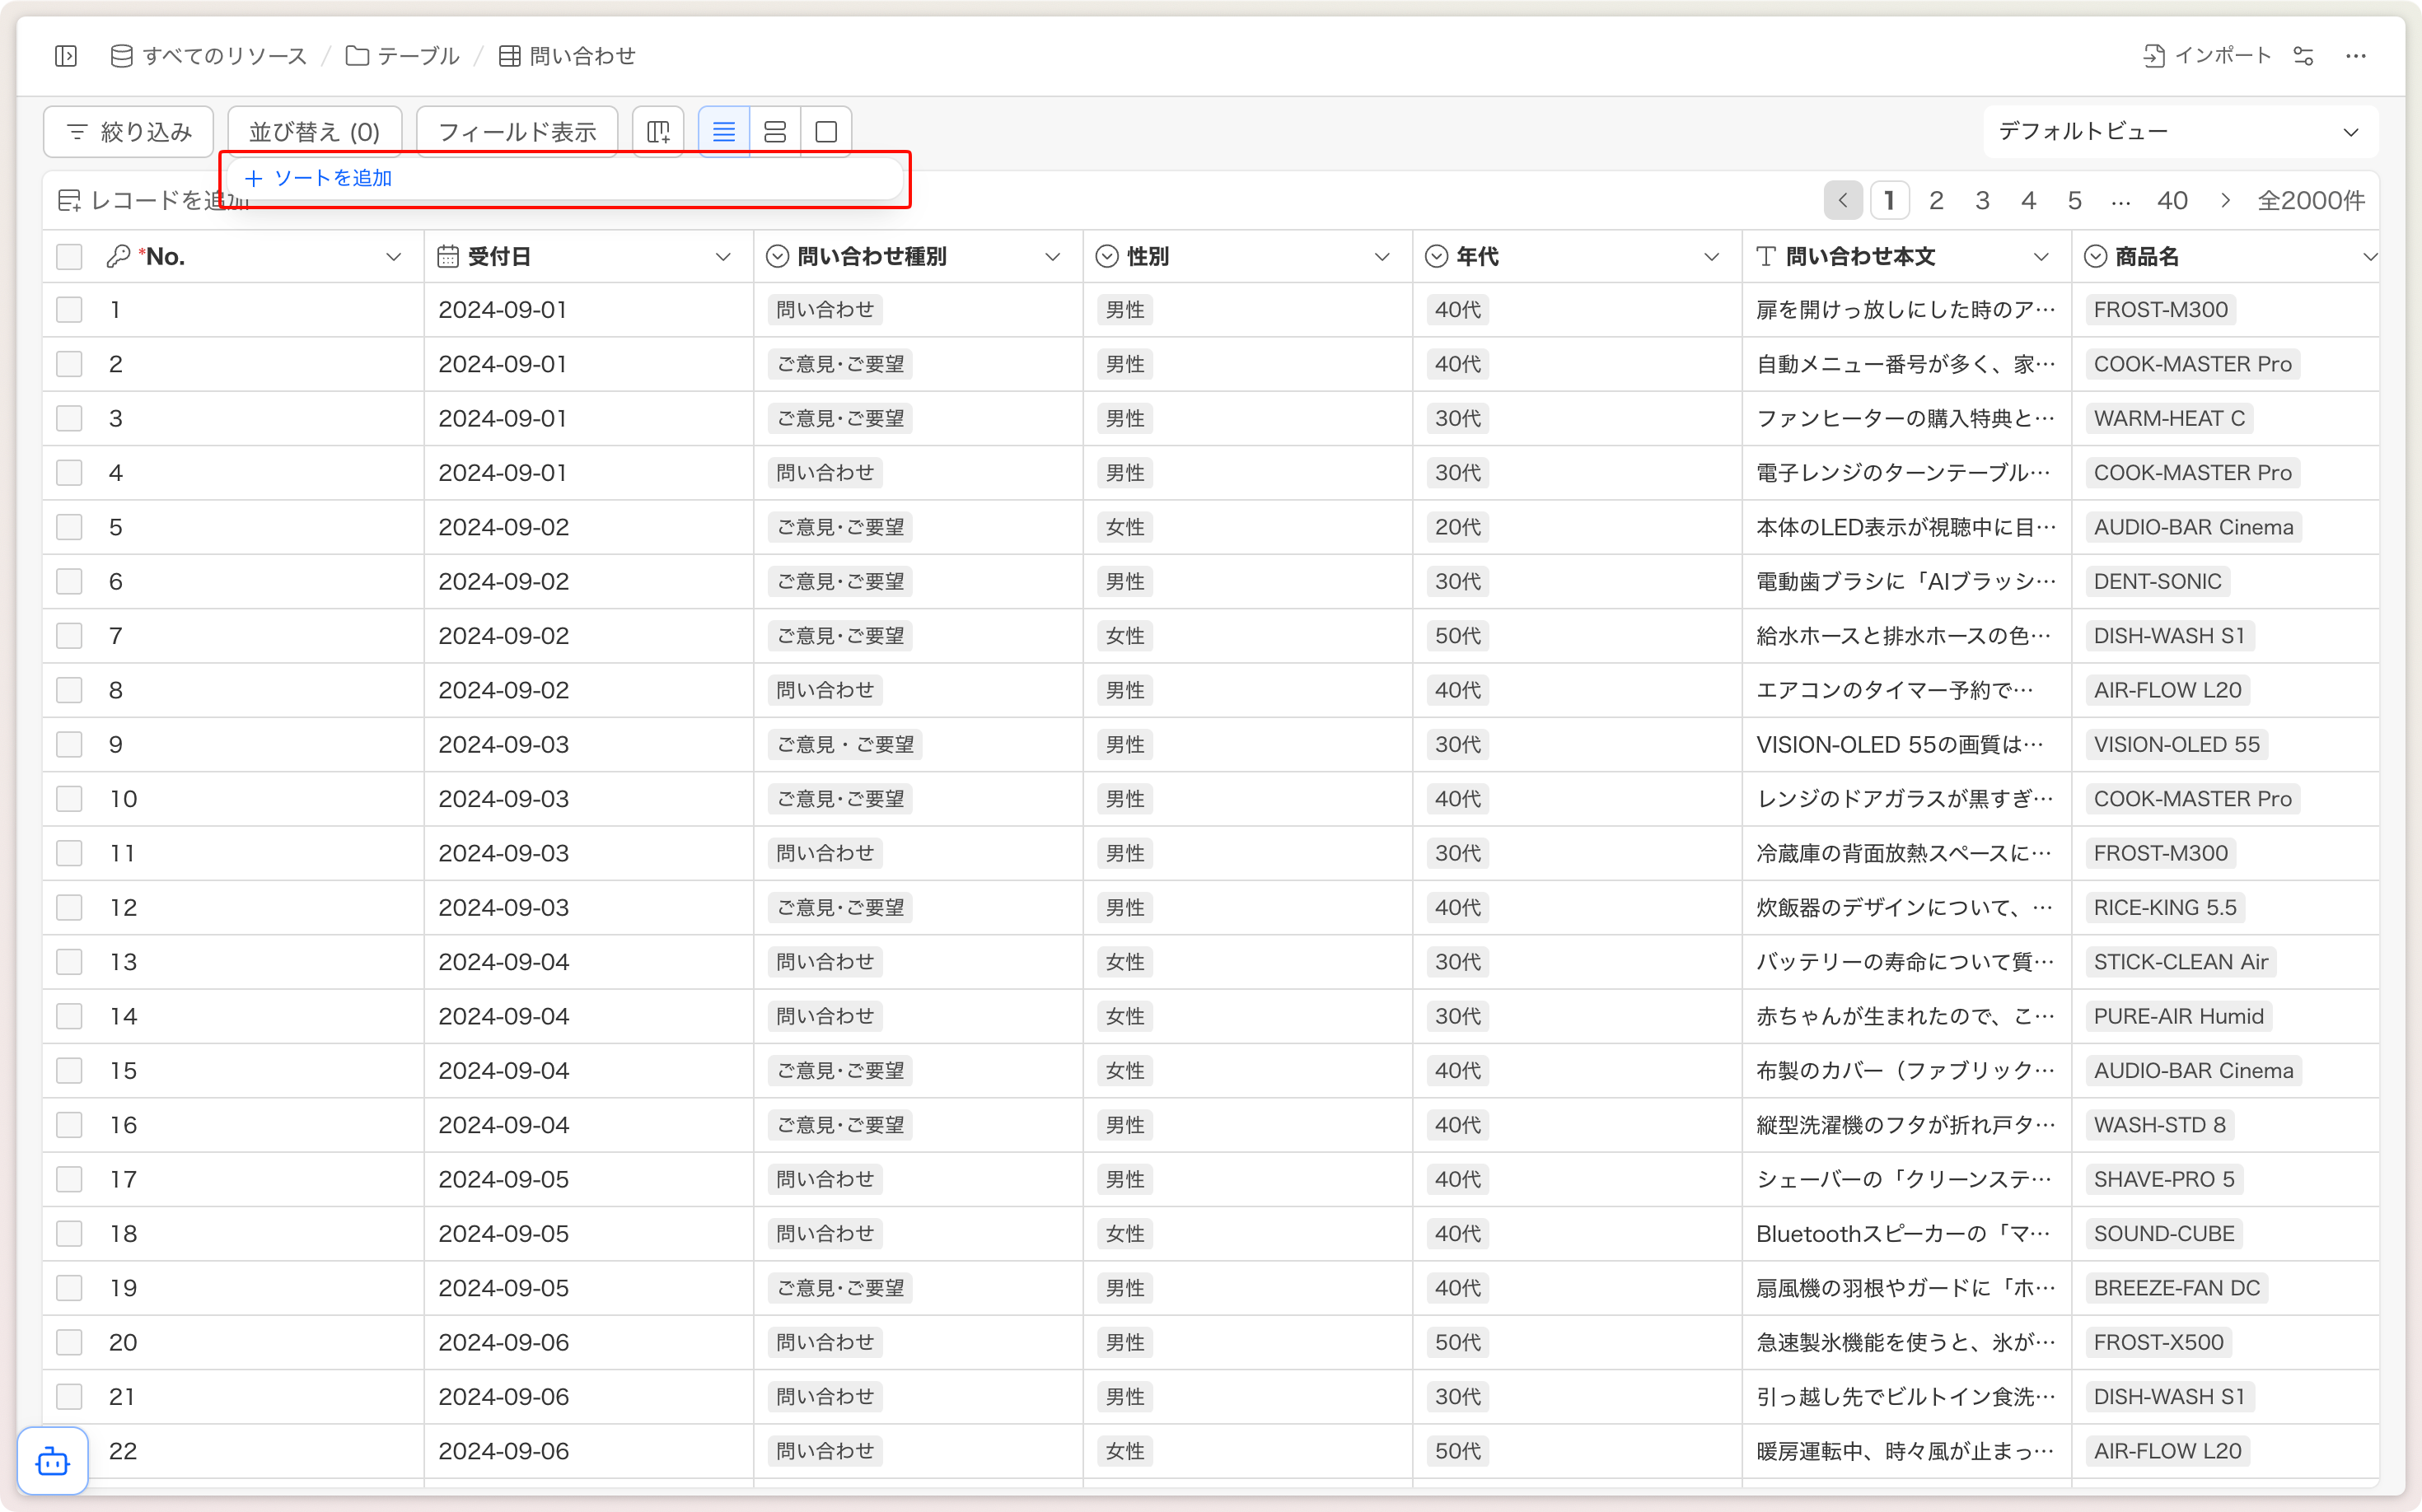This screenshot has height=1512, width=2422.
Task: Switch to medium row height view
Action: tap(774, 131)
